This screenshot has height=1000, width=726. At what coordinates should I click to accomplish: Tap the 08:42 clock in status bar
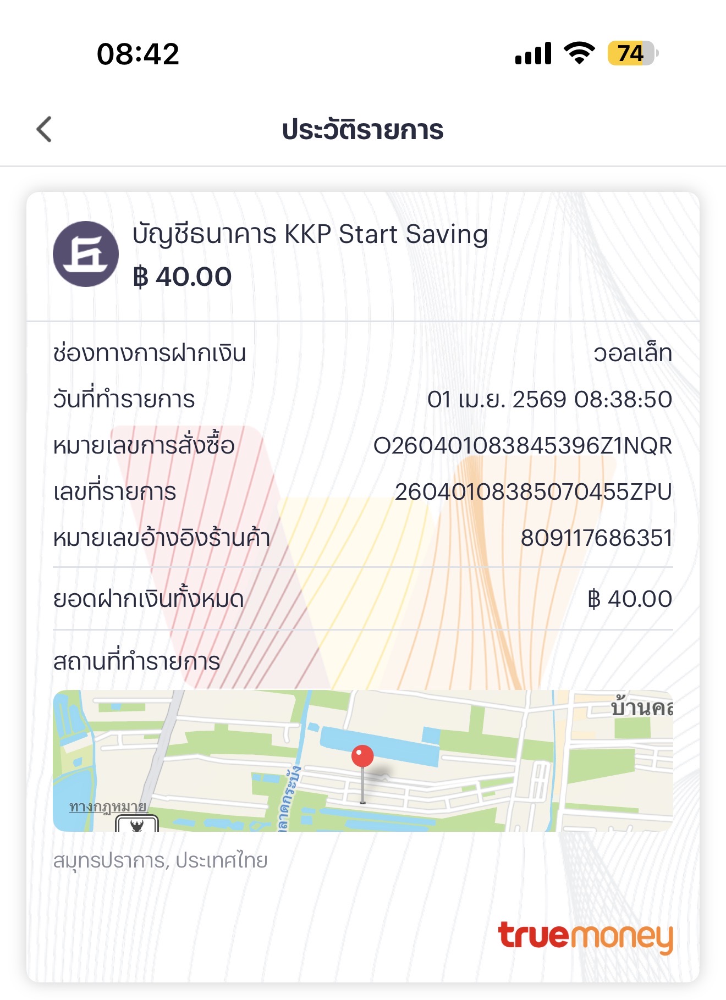[138, 54]
